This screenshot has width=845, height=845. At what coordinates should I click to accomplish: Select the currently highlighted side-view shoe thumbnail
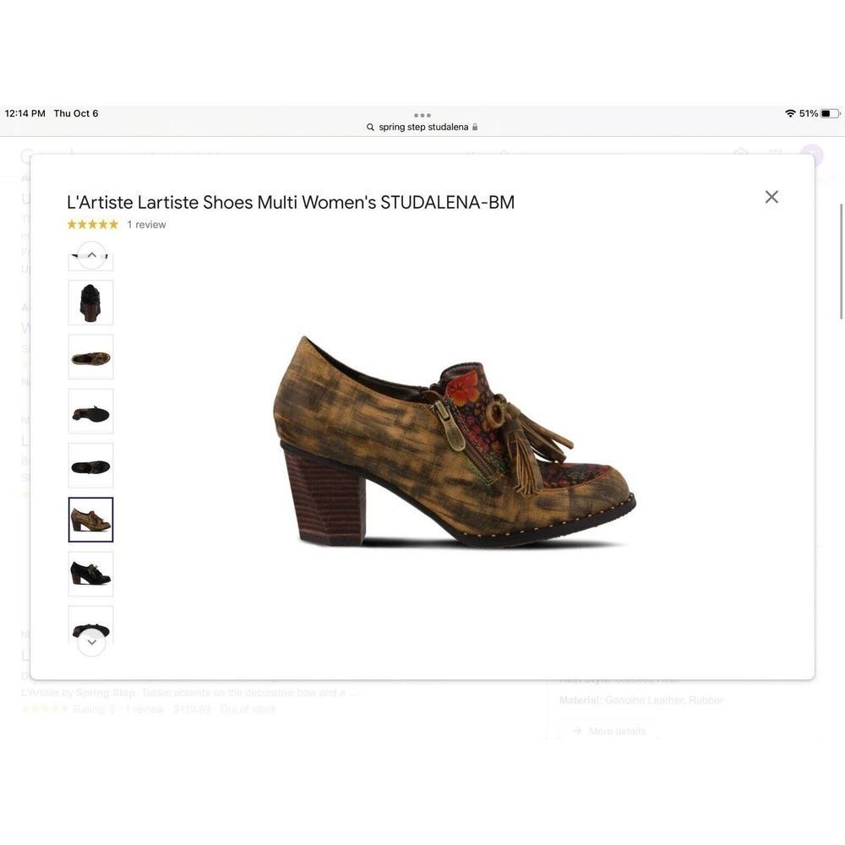coord(90,520)
